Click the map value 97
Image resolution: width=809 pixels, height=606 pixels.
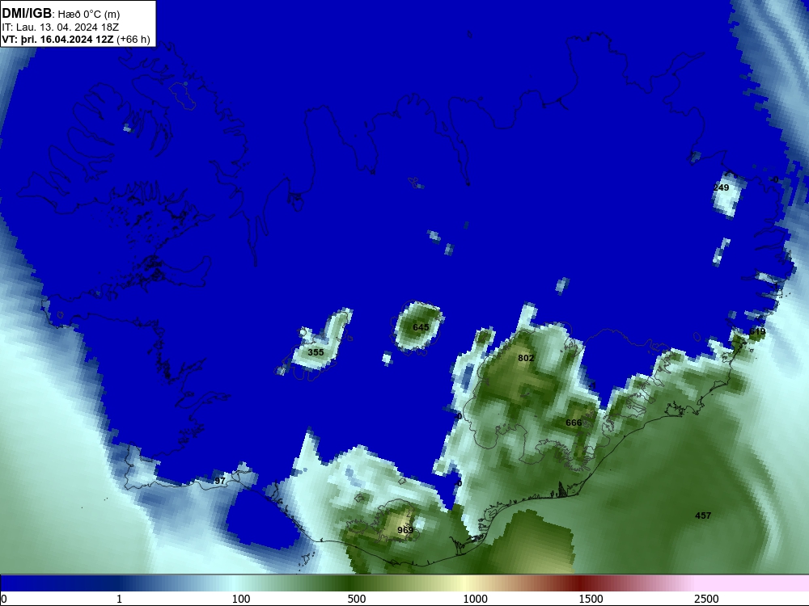(x=220, y=481)
